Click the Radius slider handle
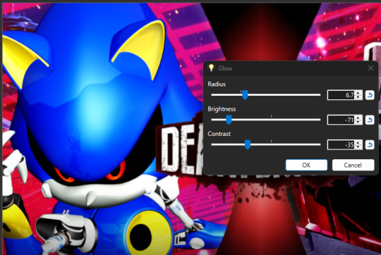This screenshot has height=255, width=381. click(x=245, y=95)
